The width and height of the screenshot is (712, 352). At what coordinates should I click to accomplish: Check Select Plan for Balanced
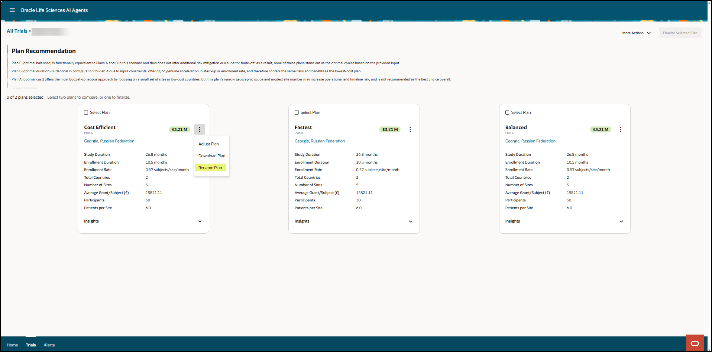(x=507, y=112)
